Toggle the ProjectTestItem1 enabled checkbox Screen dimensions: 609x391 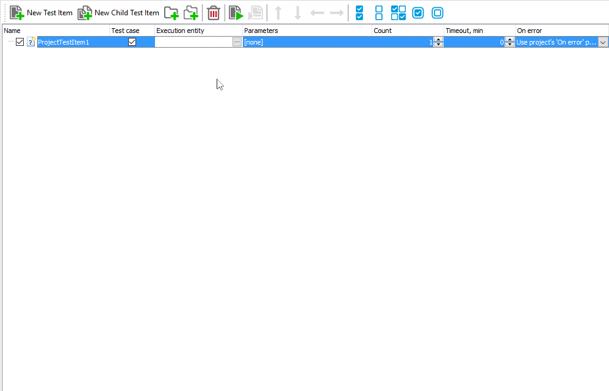click(20, 42)
